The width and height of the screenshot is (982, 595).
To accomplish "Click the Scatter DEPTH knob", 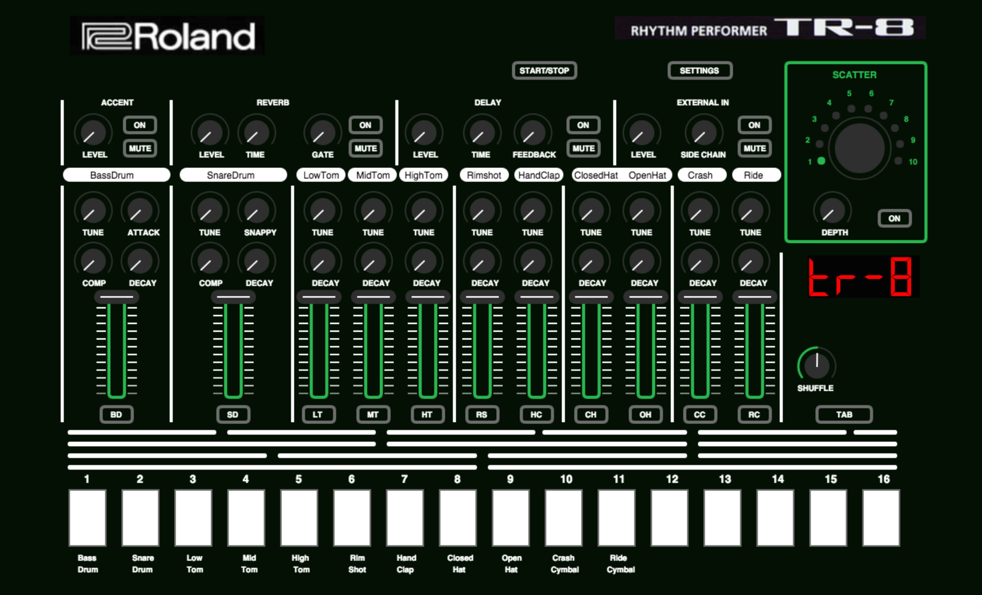I will [832, 211].
